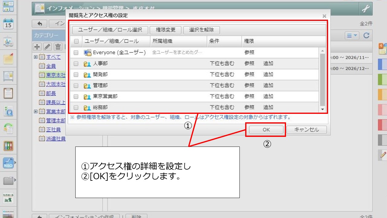
Task: Click the 権限変更 button
Action: (x=166, y=30)
